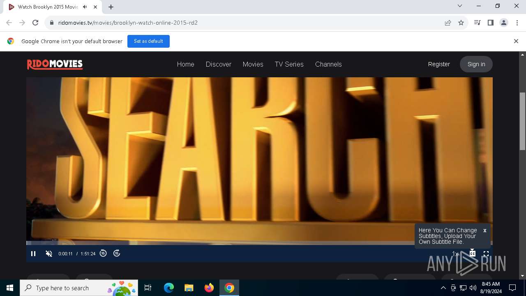Mute the tab audio icon
Viewport: 526px width, 296px height.
85,7
